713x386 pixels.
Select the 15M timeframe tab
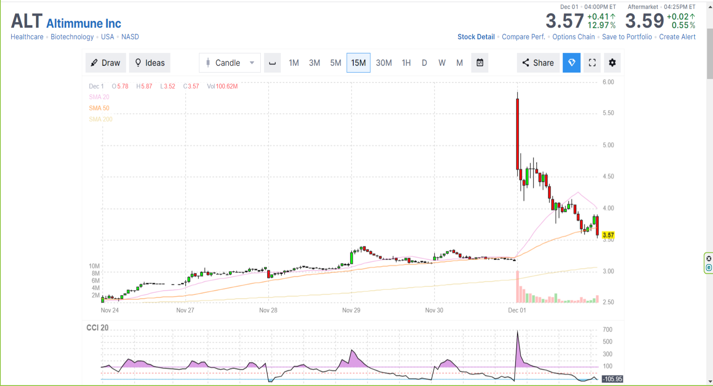pos(358,63)
